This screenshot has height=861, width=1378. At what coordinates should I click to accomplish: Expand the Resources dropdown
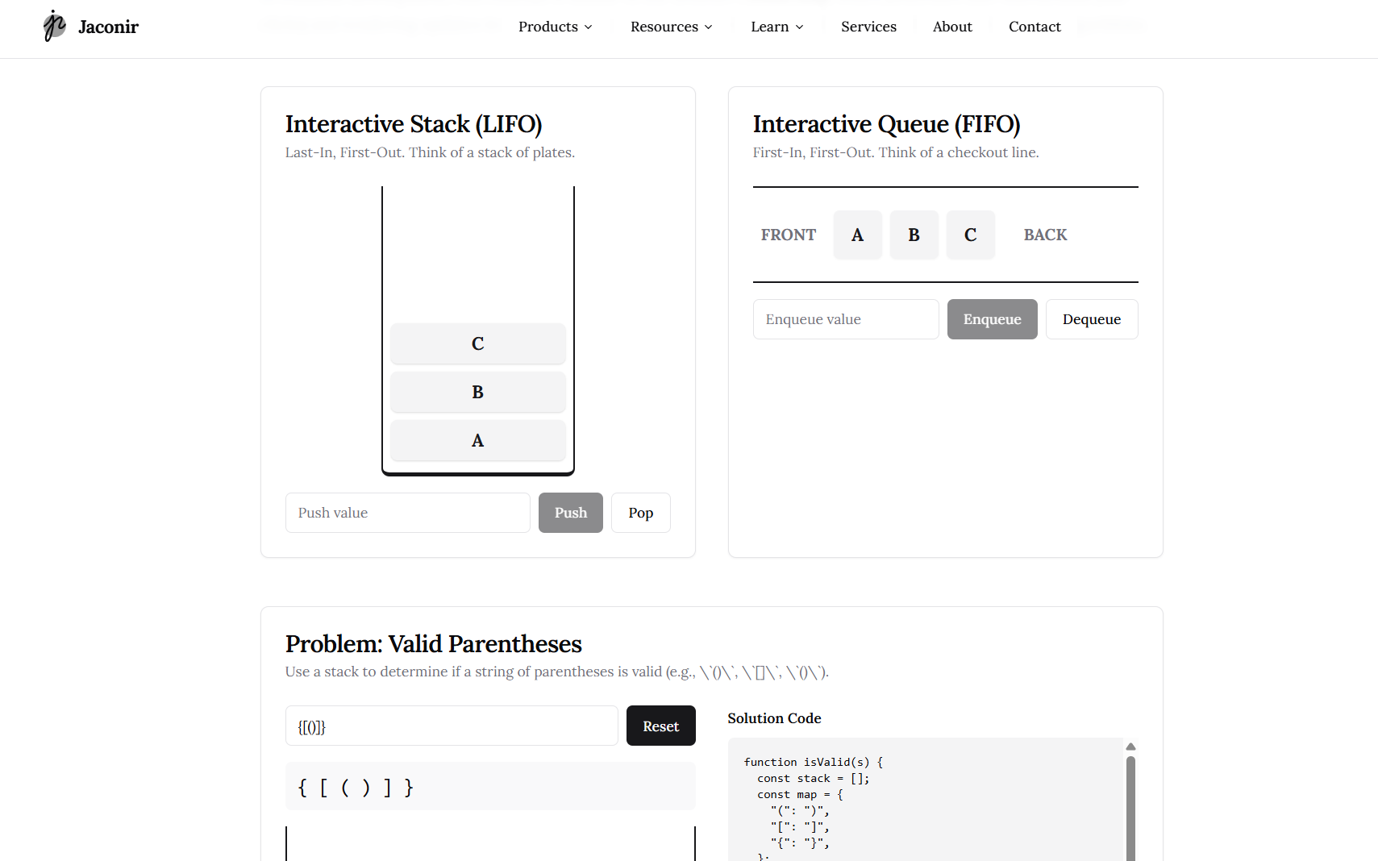click(670, 27)
